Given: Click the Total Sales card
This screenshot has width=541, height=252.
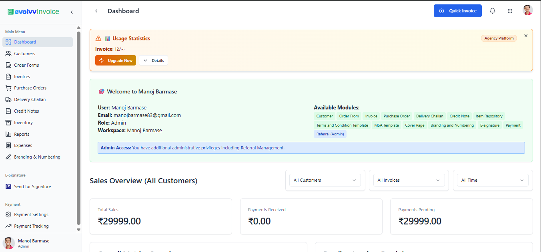Looking at the screenshot, I should [161, 216].
